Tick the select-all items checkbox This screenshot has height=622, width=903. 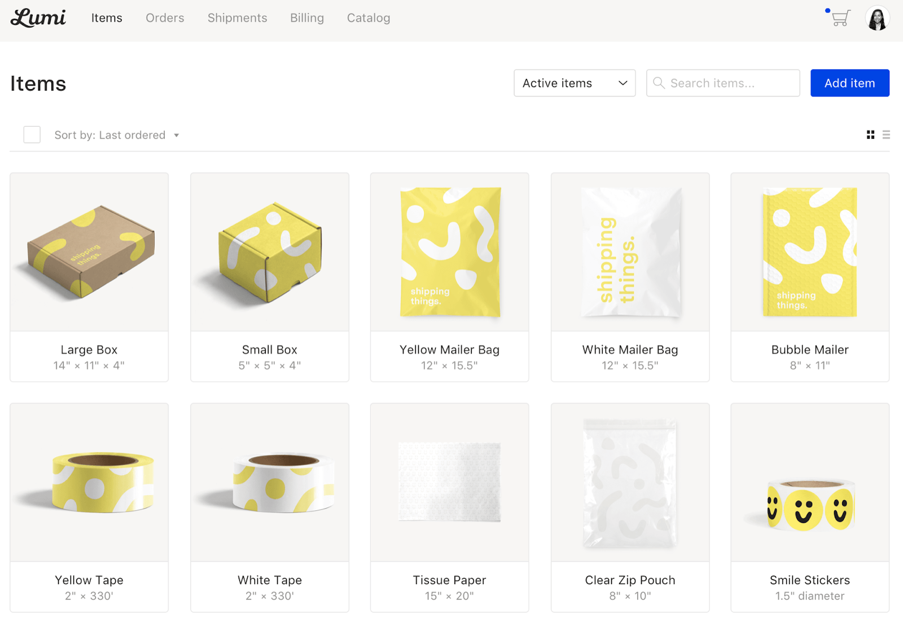coord(32,135)
